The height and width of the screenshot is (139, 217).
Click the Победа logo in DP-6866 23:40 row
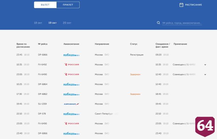71,134
